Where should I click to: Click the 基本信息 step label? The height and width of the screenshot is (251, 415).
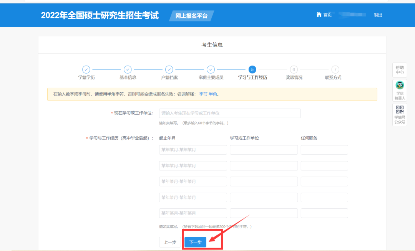point(128,78)
